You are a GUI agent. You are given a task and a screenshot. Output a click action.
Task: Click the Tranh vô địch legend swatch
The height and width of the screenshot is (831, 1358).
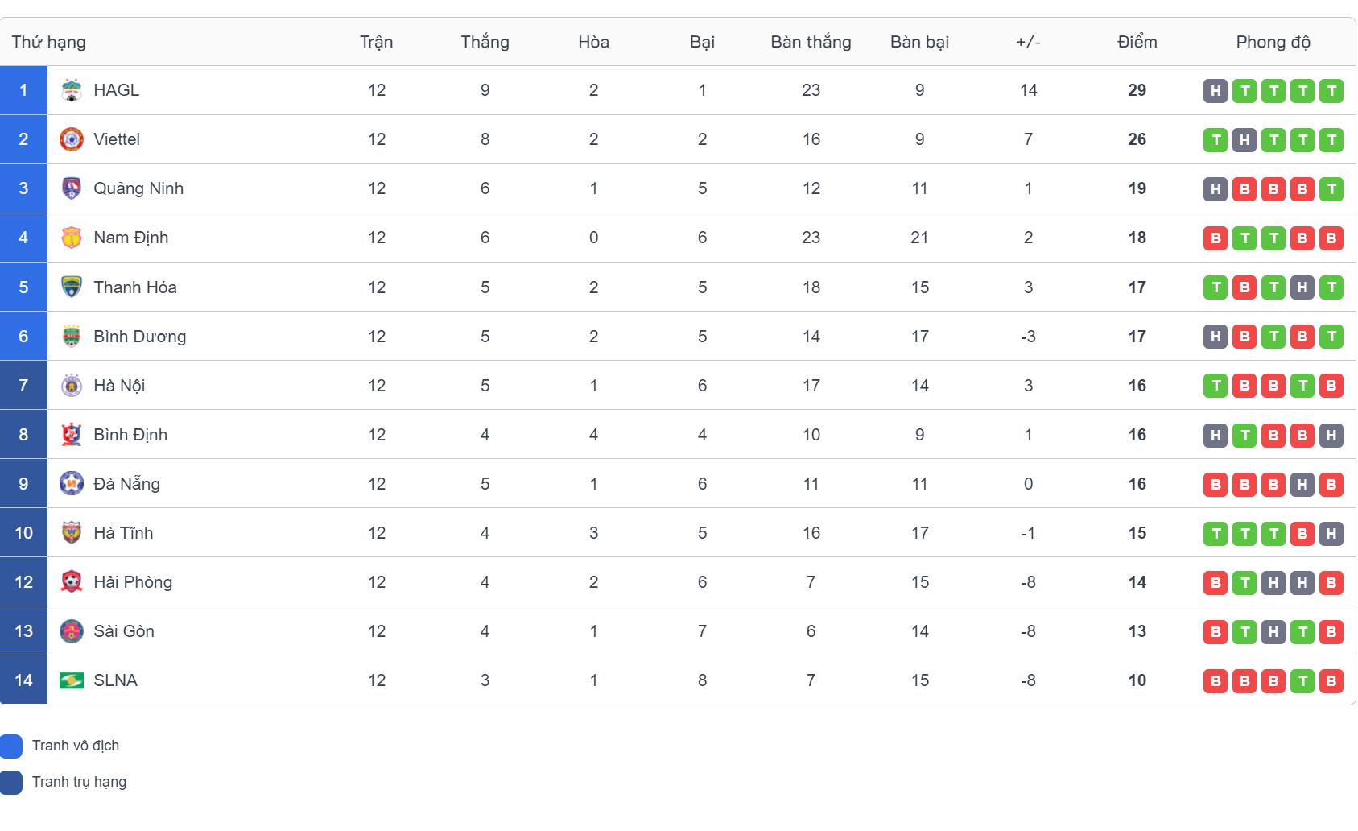pos(11,746)
